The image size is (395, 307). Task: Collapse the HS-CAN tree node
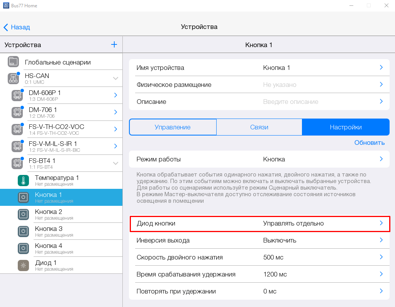click(115, 78)
